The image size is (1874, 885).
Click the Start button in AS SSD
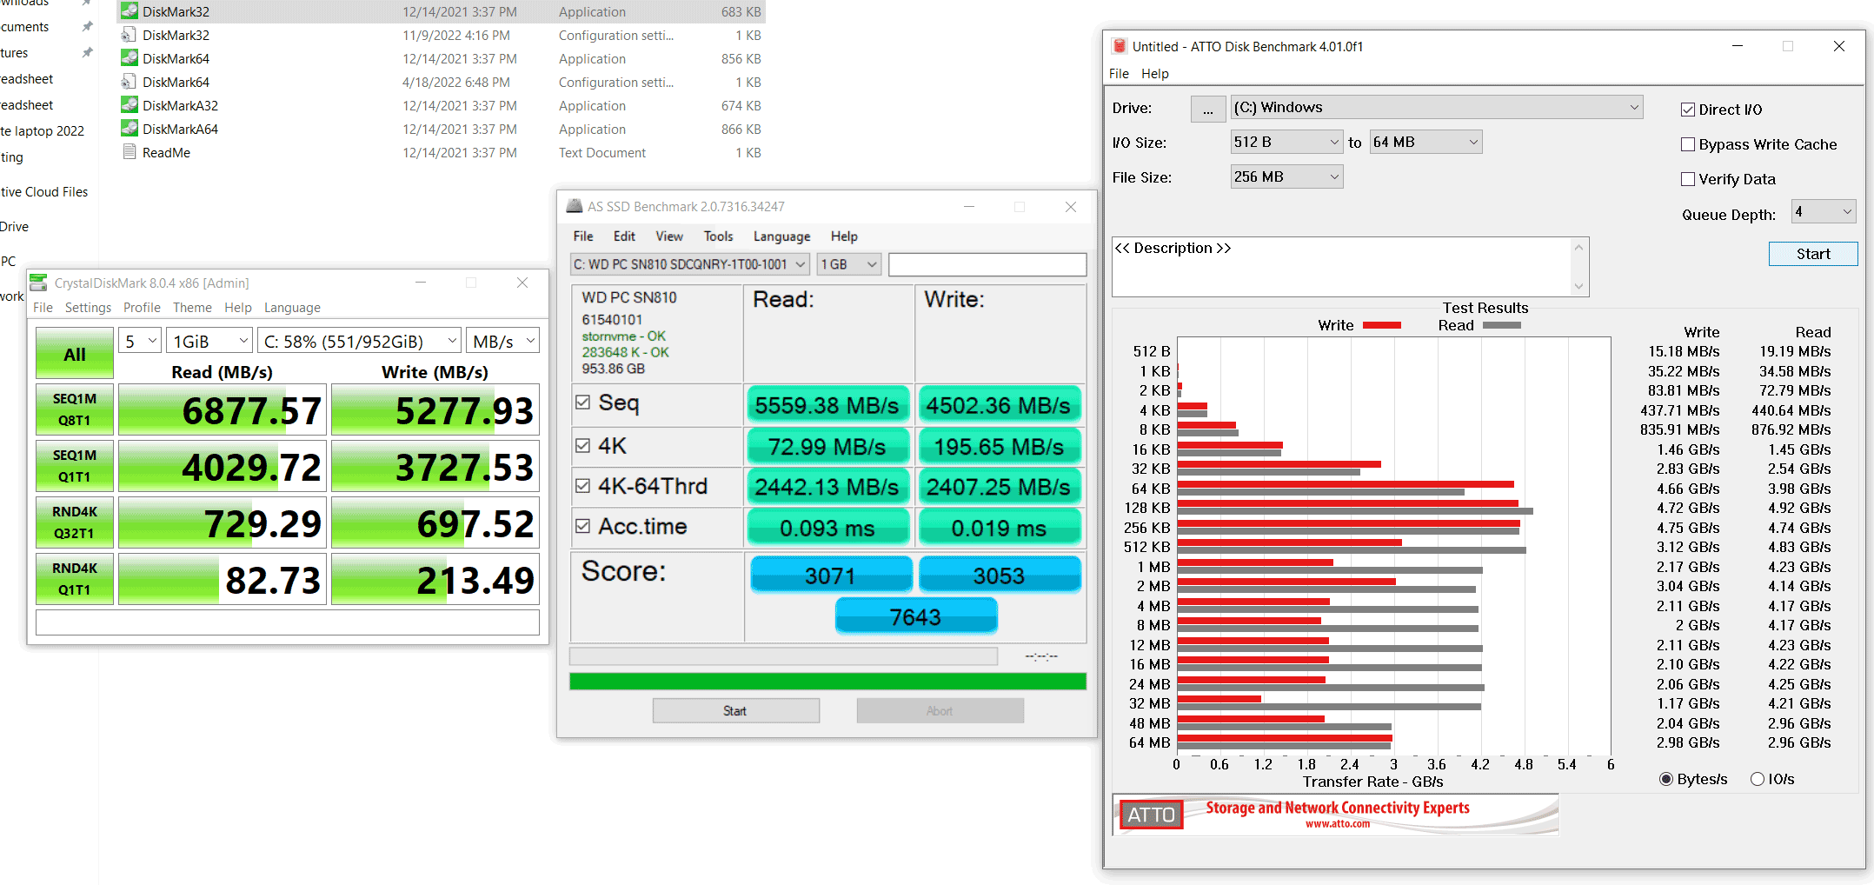pyautogui.click(x=735, y=711)
